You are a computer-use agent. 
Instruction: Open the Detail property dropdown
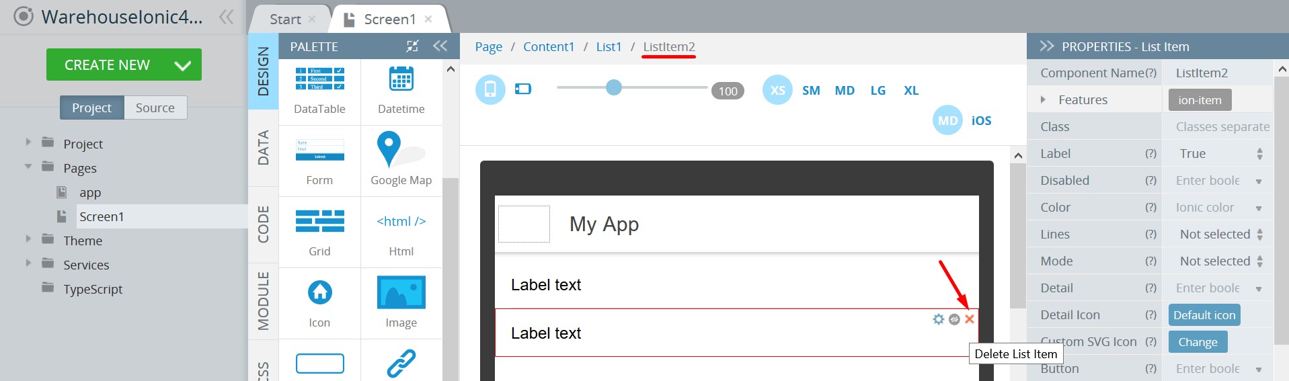(x=1218, y=288)
